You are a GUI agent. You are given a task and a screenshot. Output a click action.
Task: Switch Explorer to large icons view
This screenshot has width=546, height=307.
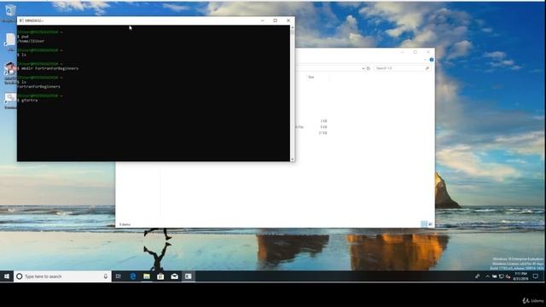pyautogui.click(x=430, y=224)
